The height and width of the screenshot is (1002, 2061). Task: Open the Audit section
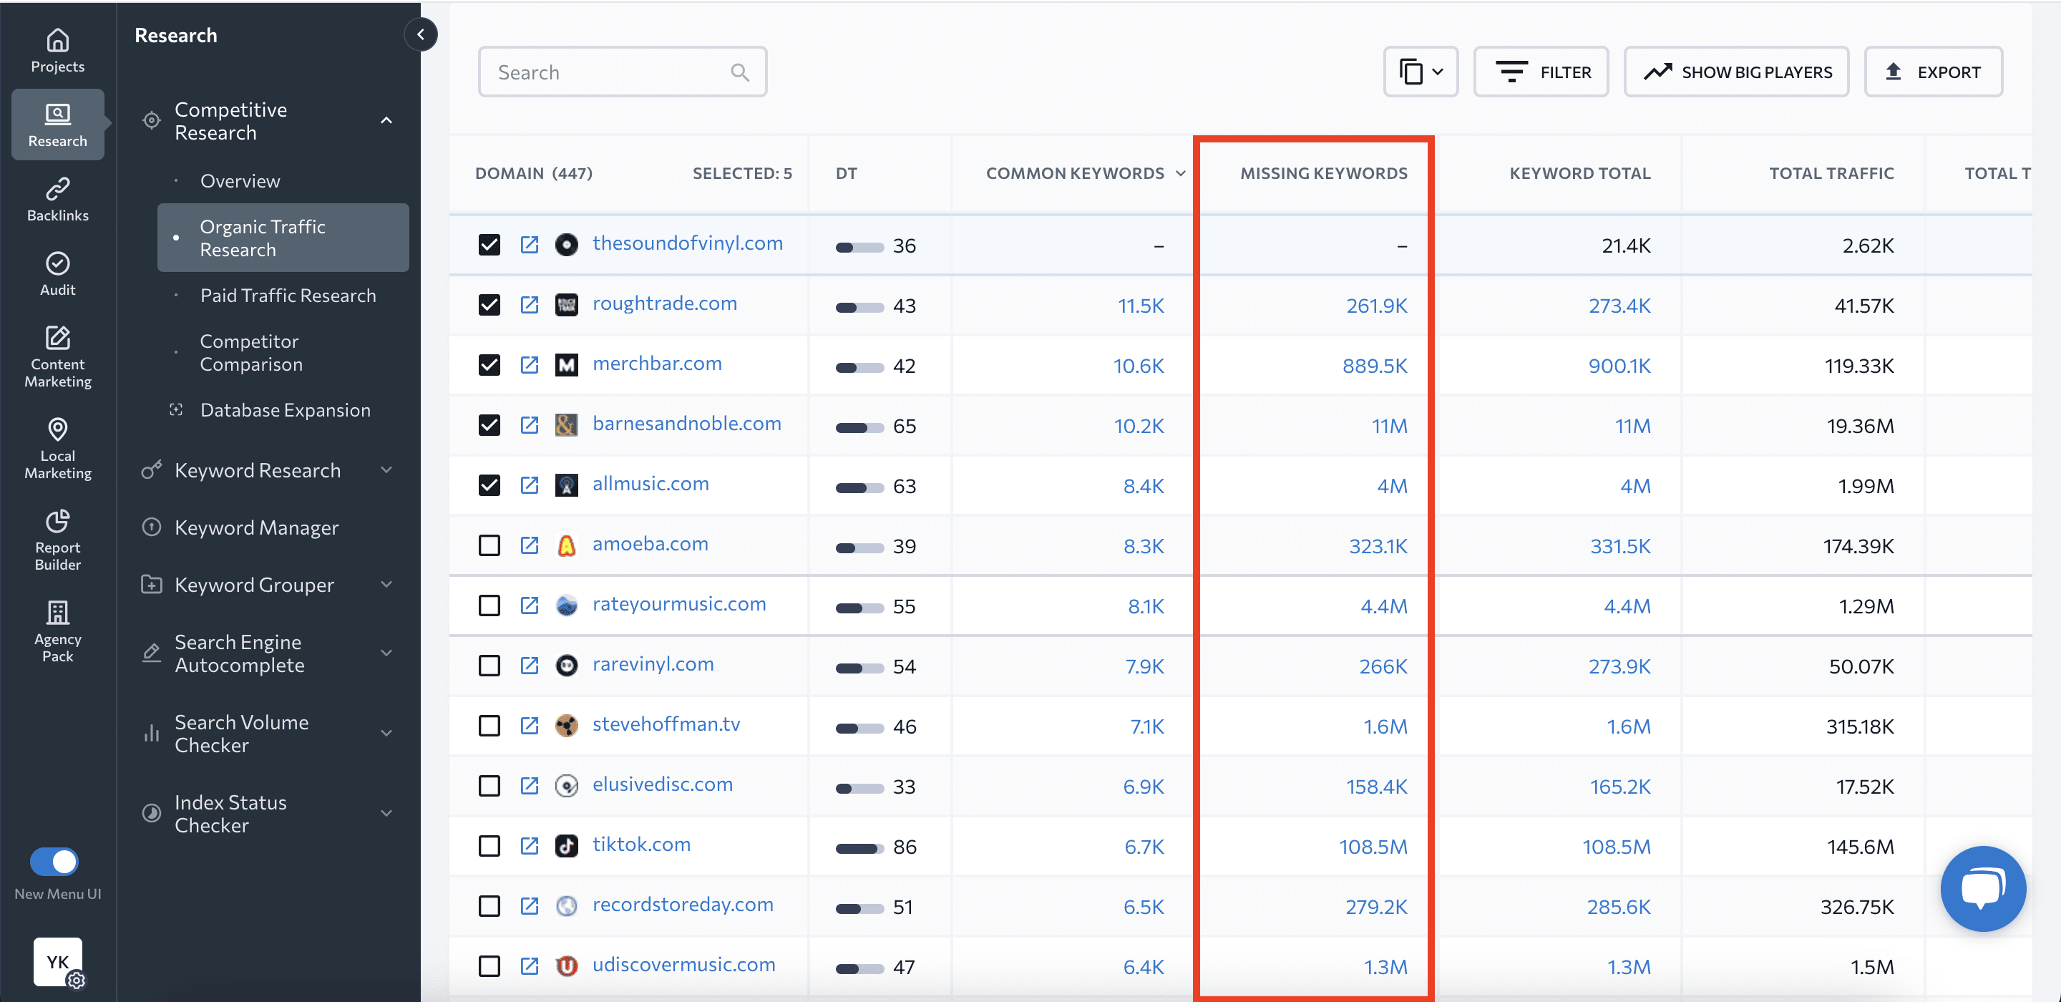pos(57,273)
